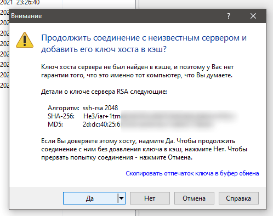Open help via the Справка button
The width and height of the screenshot is (273, 216).
pyautogui.click(x=238, y=198)
